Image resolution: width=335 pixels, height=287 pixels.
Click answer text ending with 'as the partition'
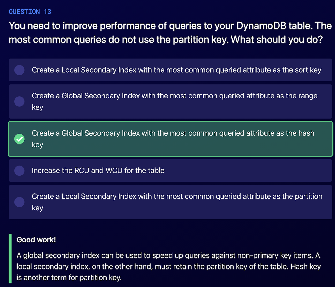tap(177, 197)
